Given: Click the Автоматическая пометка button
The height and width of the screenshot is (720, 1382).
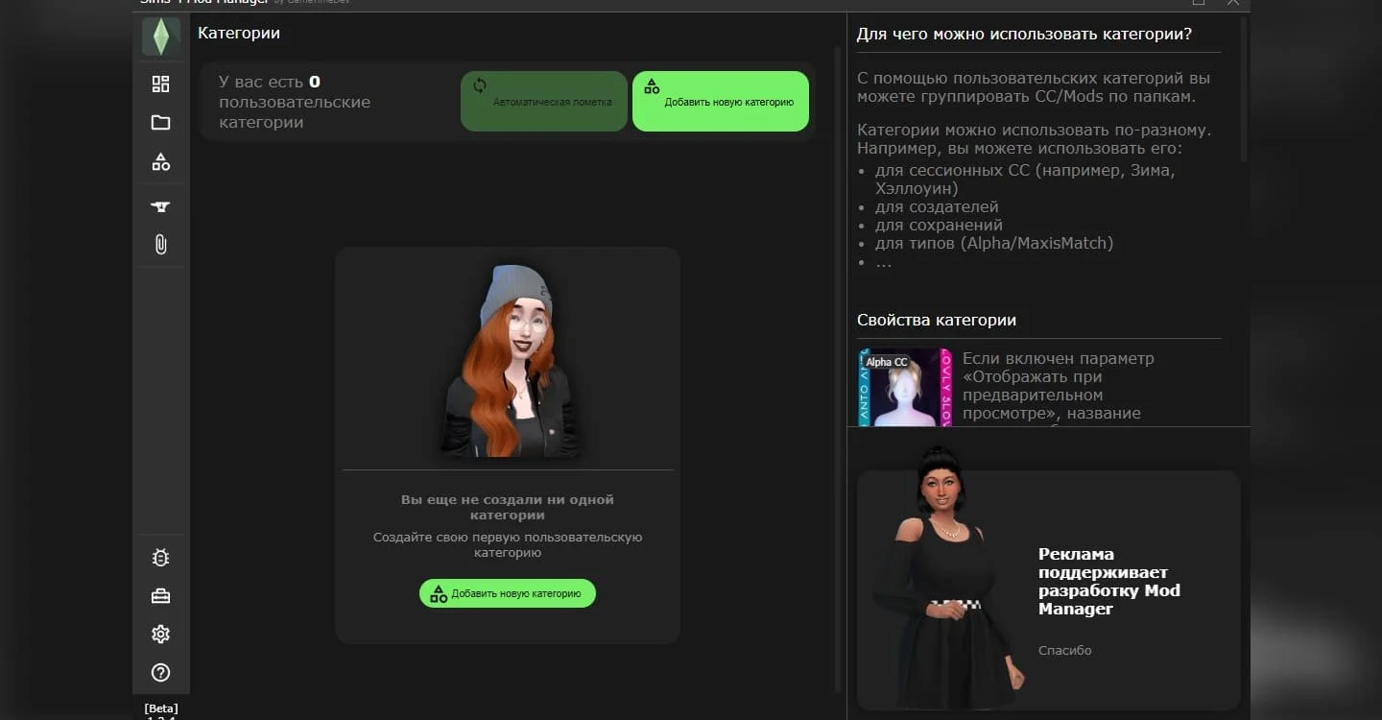Looking at the screenshot, I should [x=544, y=101].
